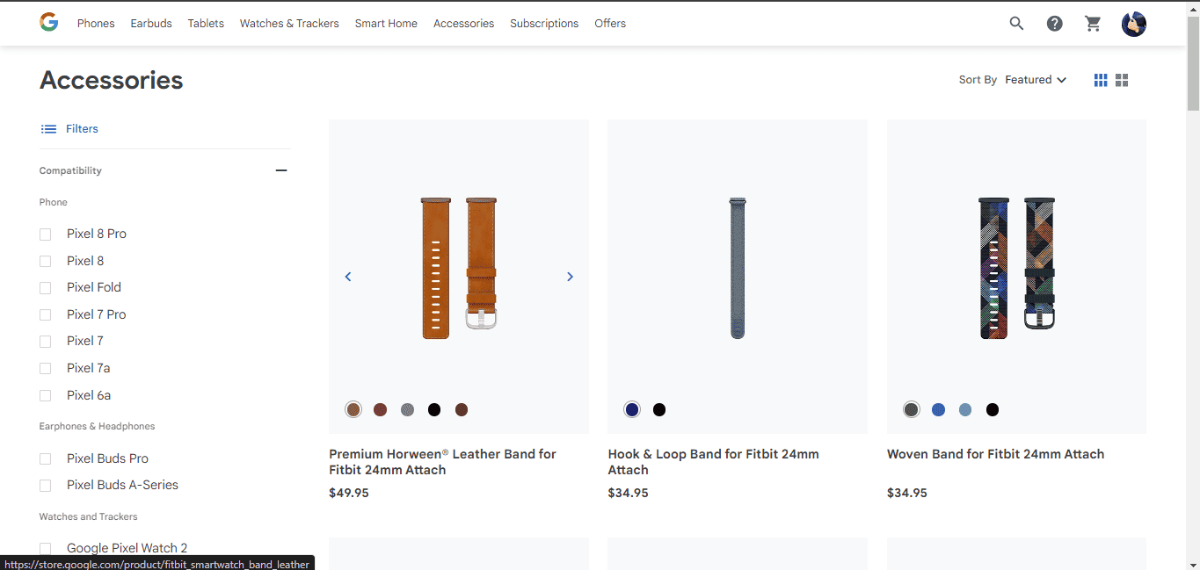Switch to three-column grid view icon
Image resolution: width=1200 pixels, height=570 pixels.
(x=1100, y=80)
